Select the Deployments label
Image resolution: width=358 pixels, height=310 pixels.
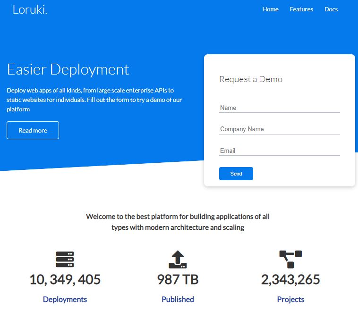point(65,299)
